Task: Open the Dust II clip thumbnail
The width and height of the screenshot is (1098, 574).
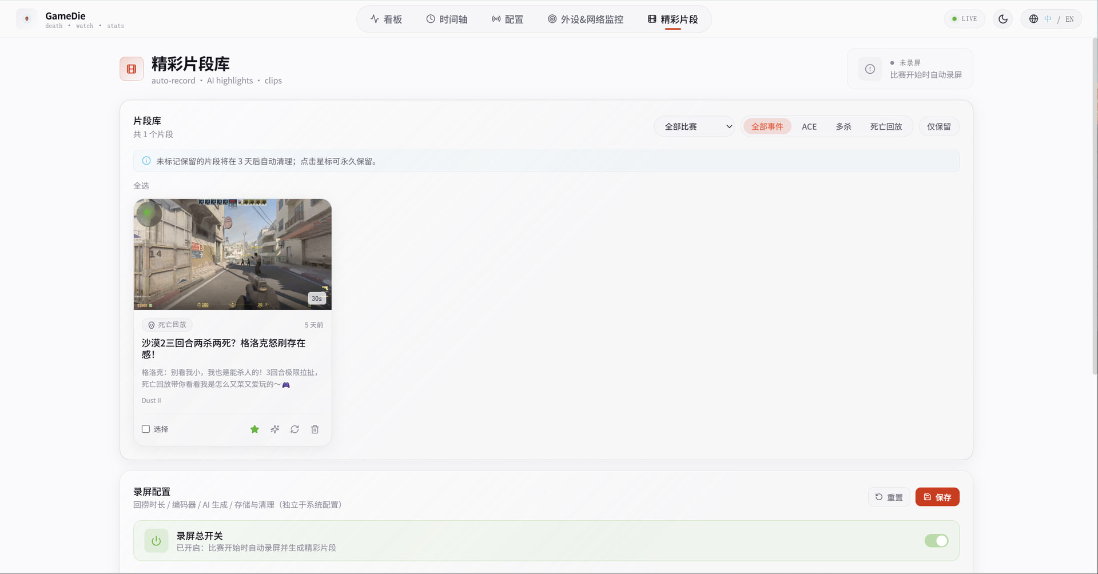Action: tap(233, 254)
